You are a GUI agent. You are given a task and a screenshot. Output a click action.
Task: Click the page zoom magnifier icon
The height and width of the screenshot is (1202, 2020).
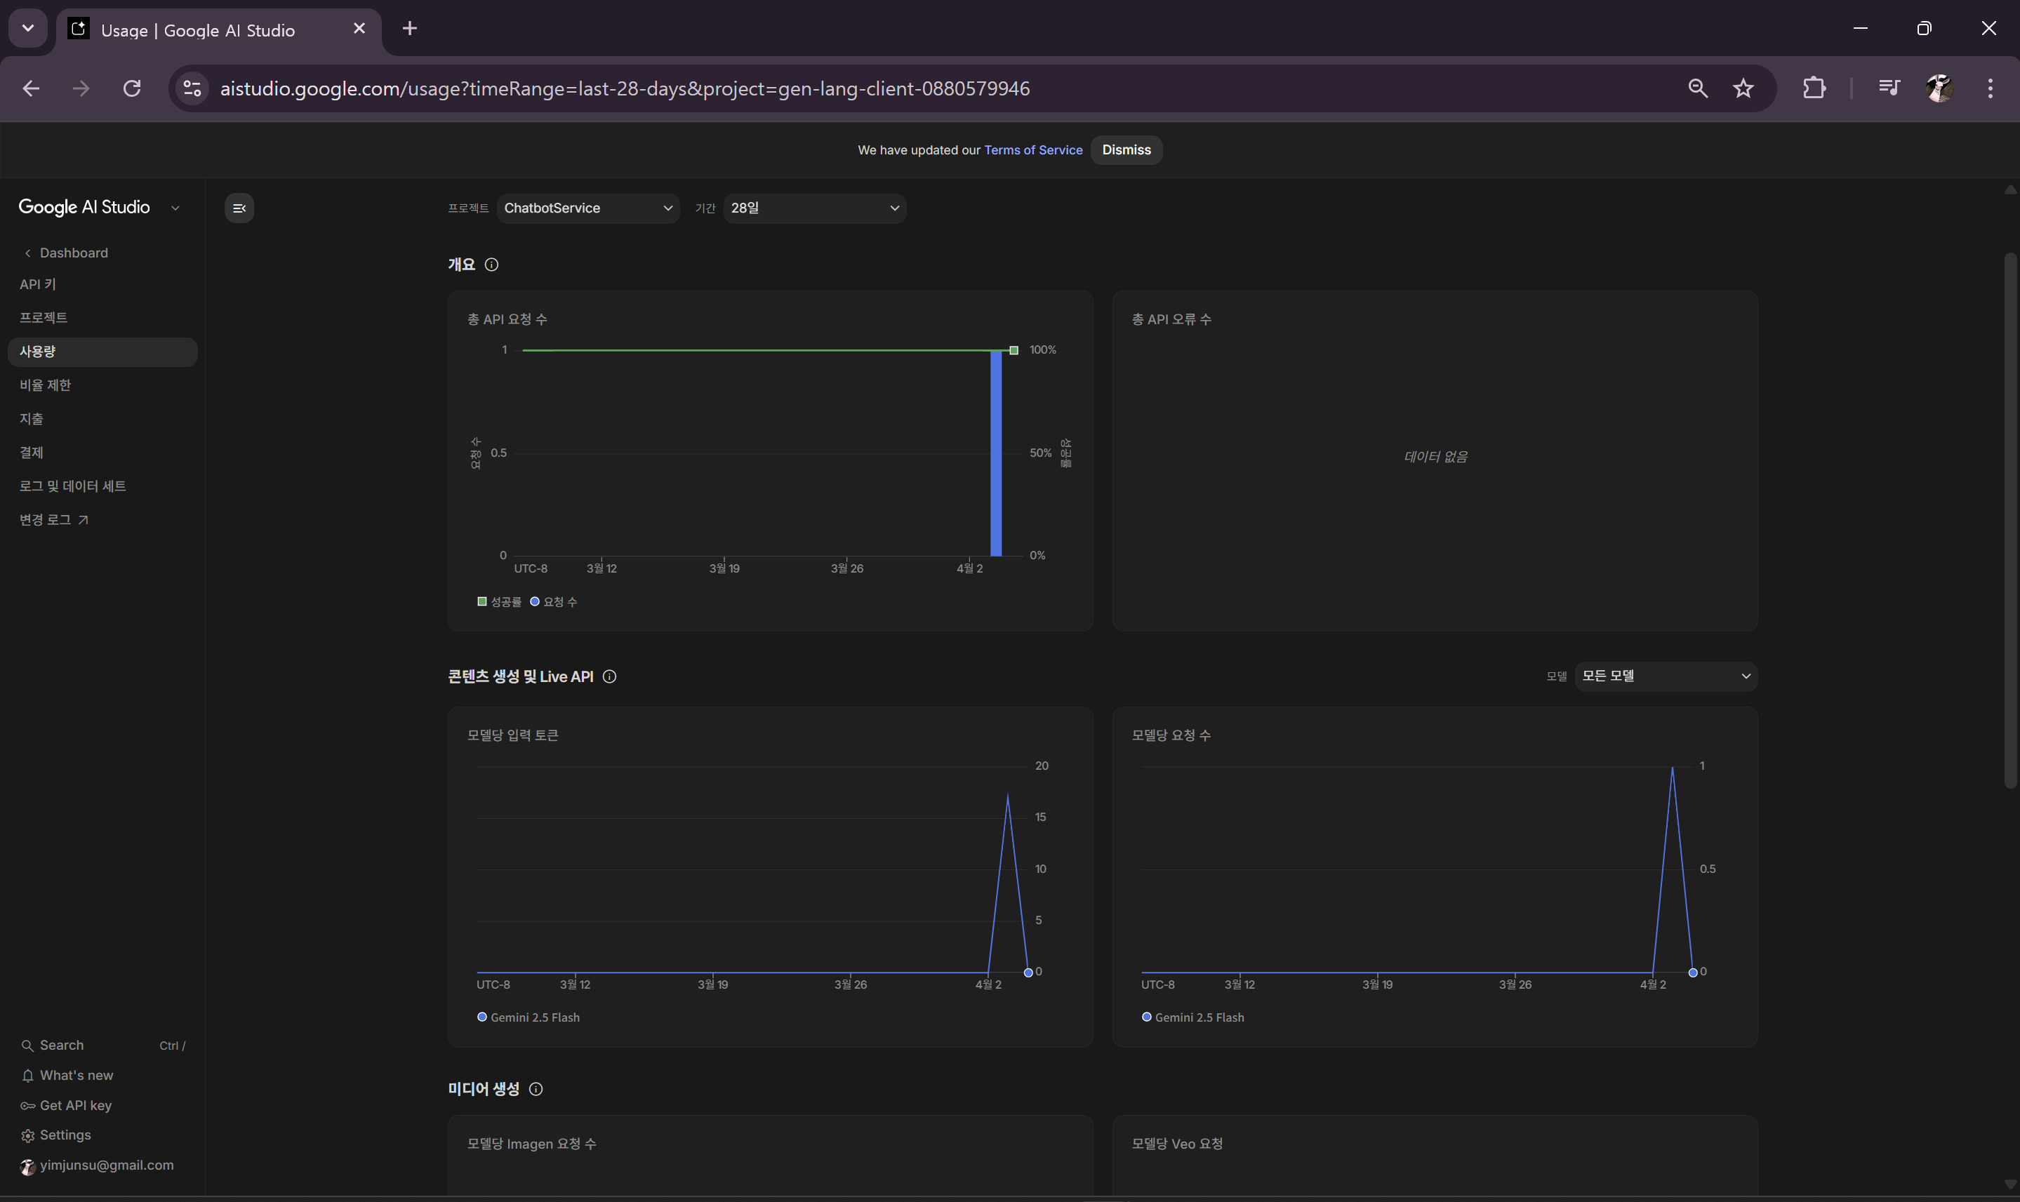click(x=1698, y=88)
